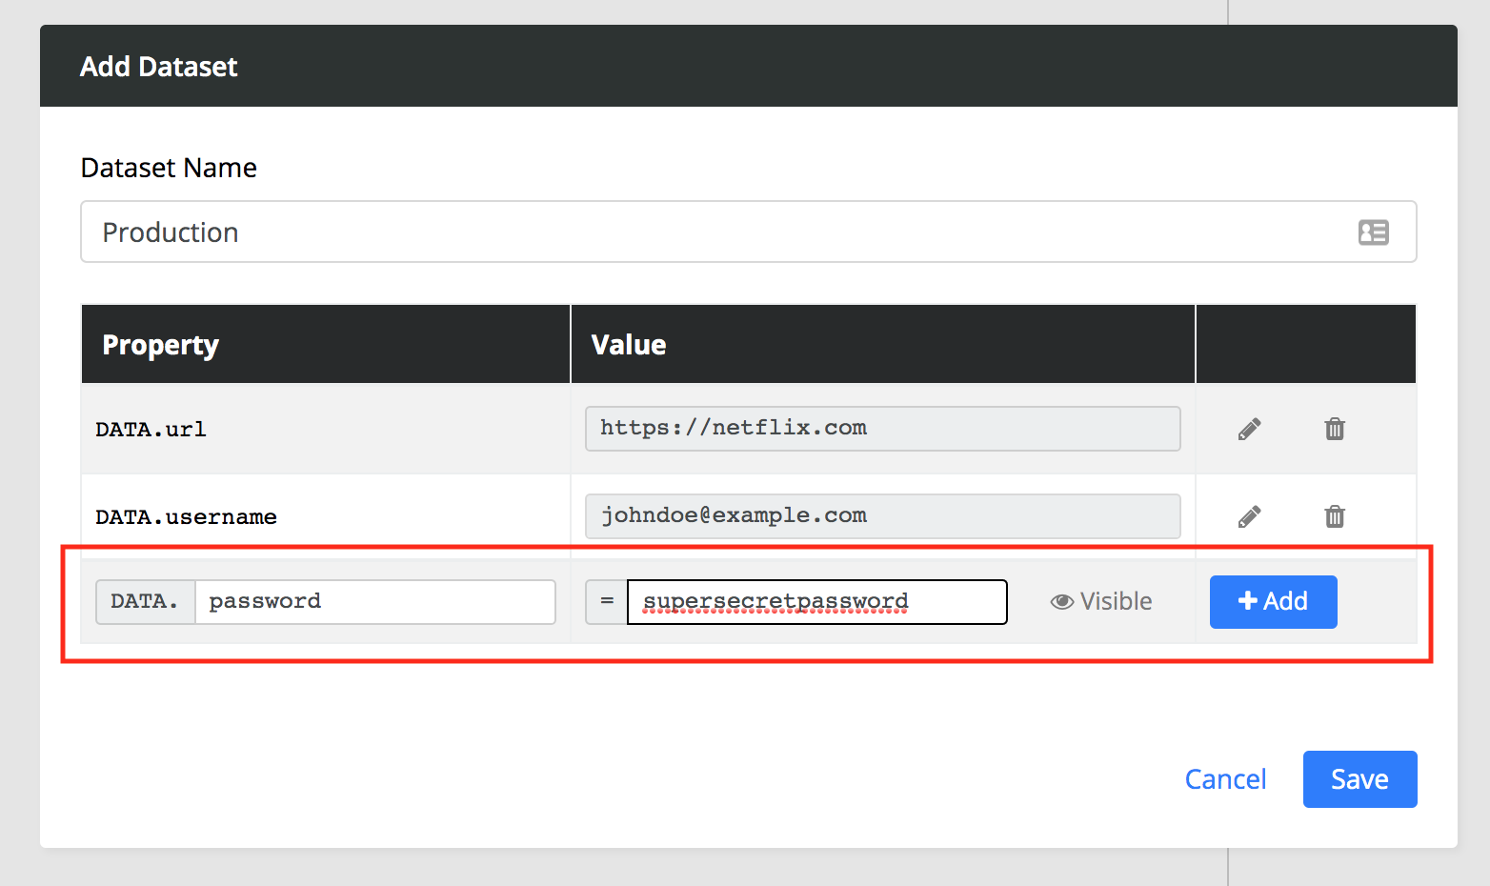Click the property name field containing password
1490x886 pixels.
point(374,602)
